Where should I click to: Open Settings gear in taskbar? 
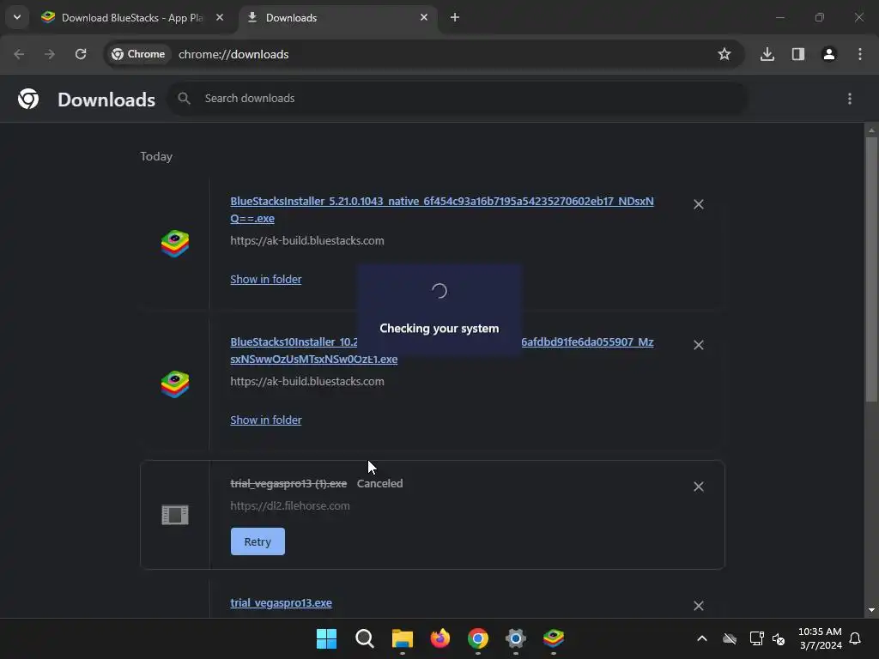point(515,638)
